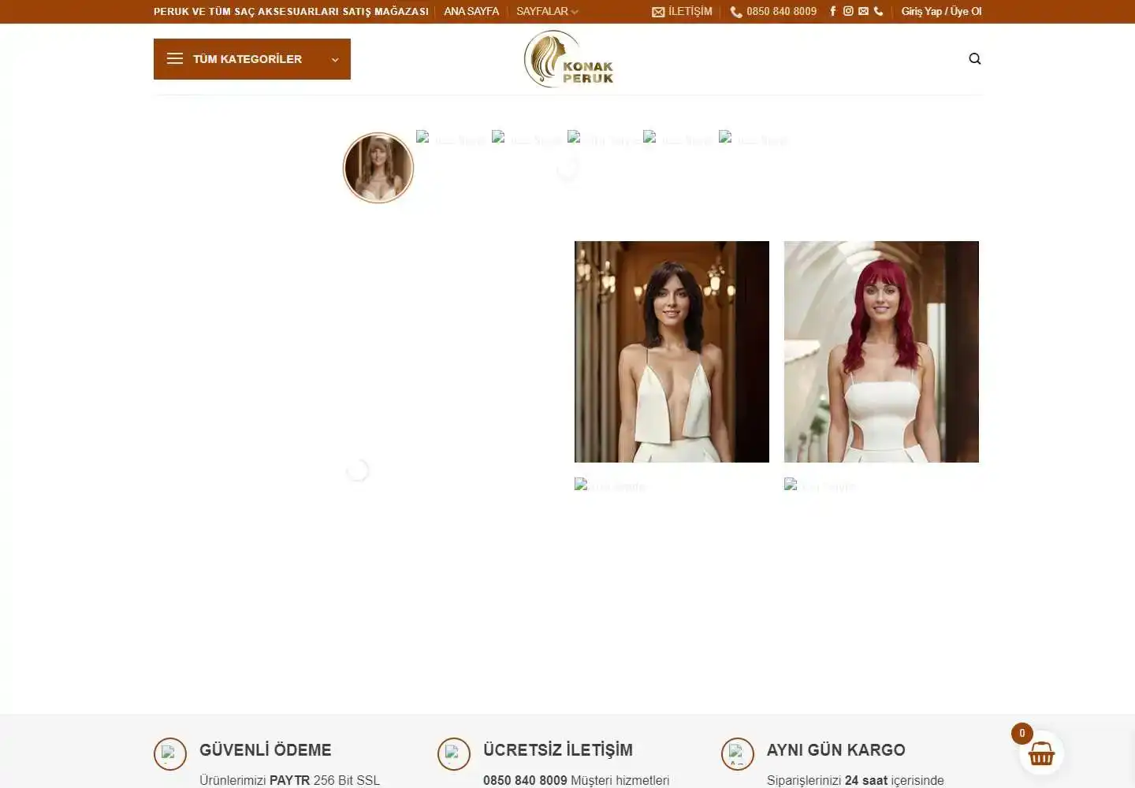Call the 0850 840 8009 top bar number
Screen dimensions: 1135x788
click(773, 11)
